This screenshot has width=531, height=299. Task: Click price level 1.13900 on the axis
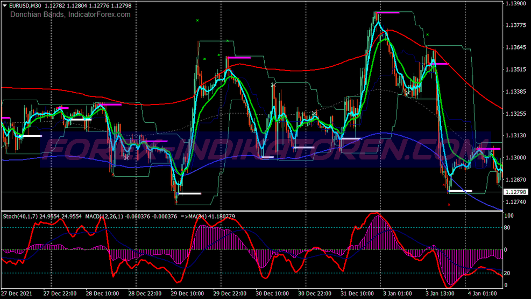click(x=515, y=3)
